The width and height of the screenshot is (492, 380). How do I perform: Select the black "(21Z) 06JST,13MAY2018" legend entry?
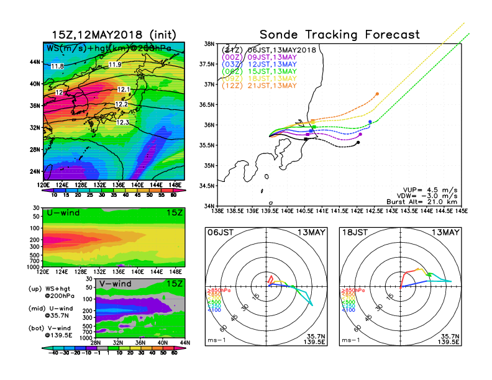pos(268,50)
